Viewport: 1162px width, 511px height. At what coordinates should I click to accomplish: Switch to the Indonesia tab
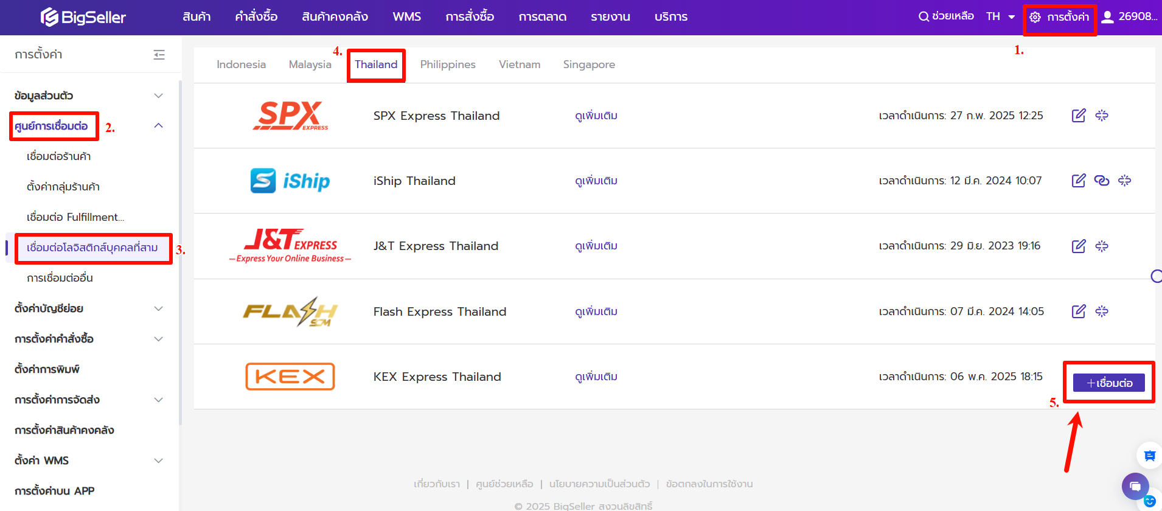[x=241, y=64]
